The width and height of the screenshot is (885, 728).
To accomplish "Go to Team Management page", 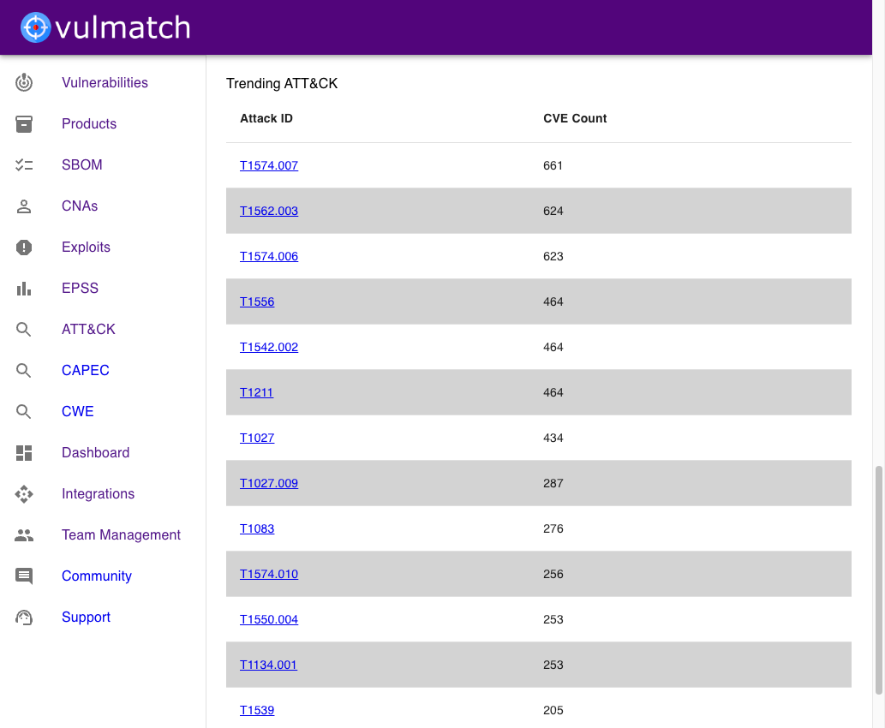I will pos(121,535).
